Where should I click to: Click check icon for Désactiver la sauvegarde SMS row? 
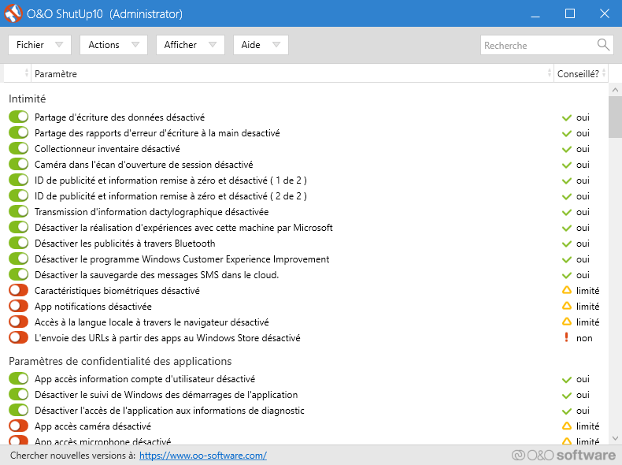[x=566, y=275]
